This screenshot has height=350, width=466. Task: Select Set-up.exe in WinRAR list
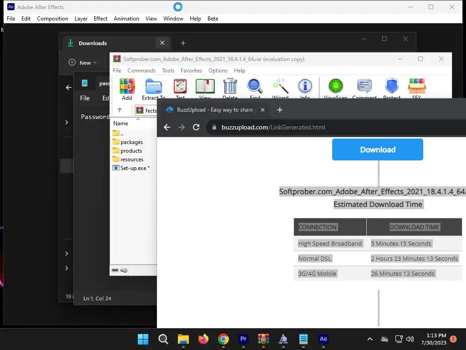[131, 168]
